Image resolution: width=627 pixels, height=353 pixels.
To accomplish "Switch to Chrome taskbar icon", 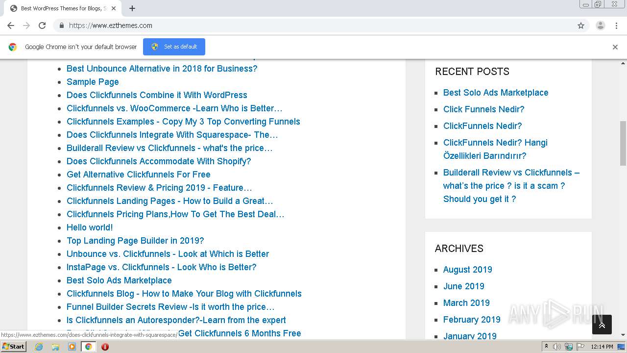I will [x=88, y=347].
